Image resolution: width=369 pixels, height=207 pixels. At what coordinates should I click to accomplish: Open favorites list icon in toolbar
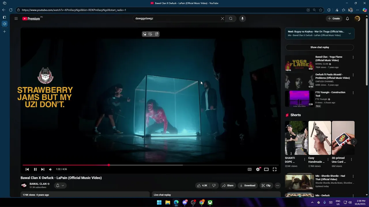coord(344,10)
